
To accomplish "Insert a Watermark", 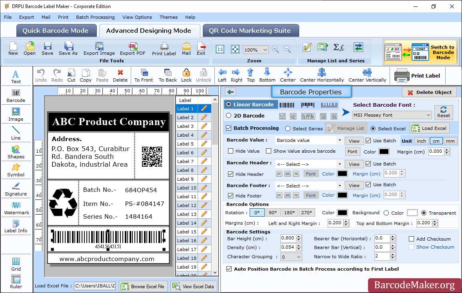I will pos(16,208).
